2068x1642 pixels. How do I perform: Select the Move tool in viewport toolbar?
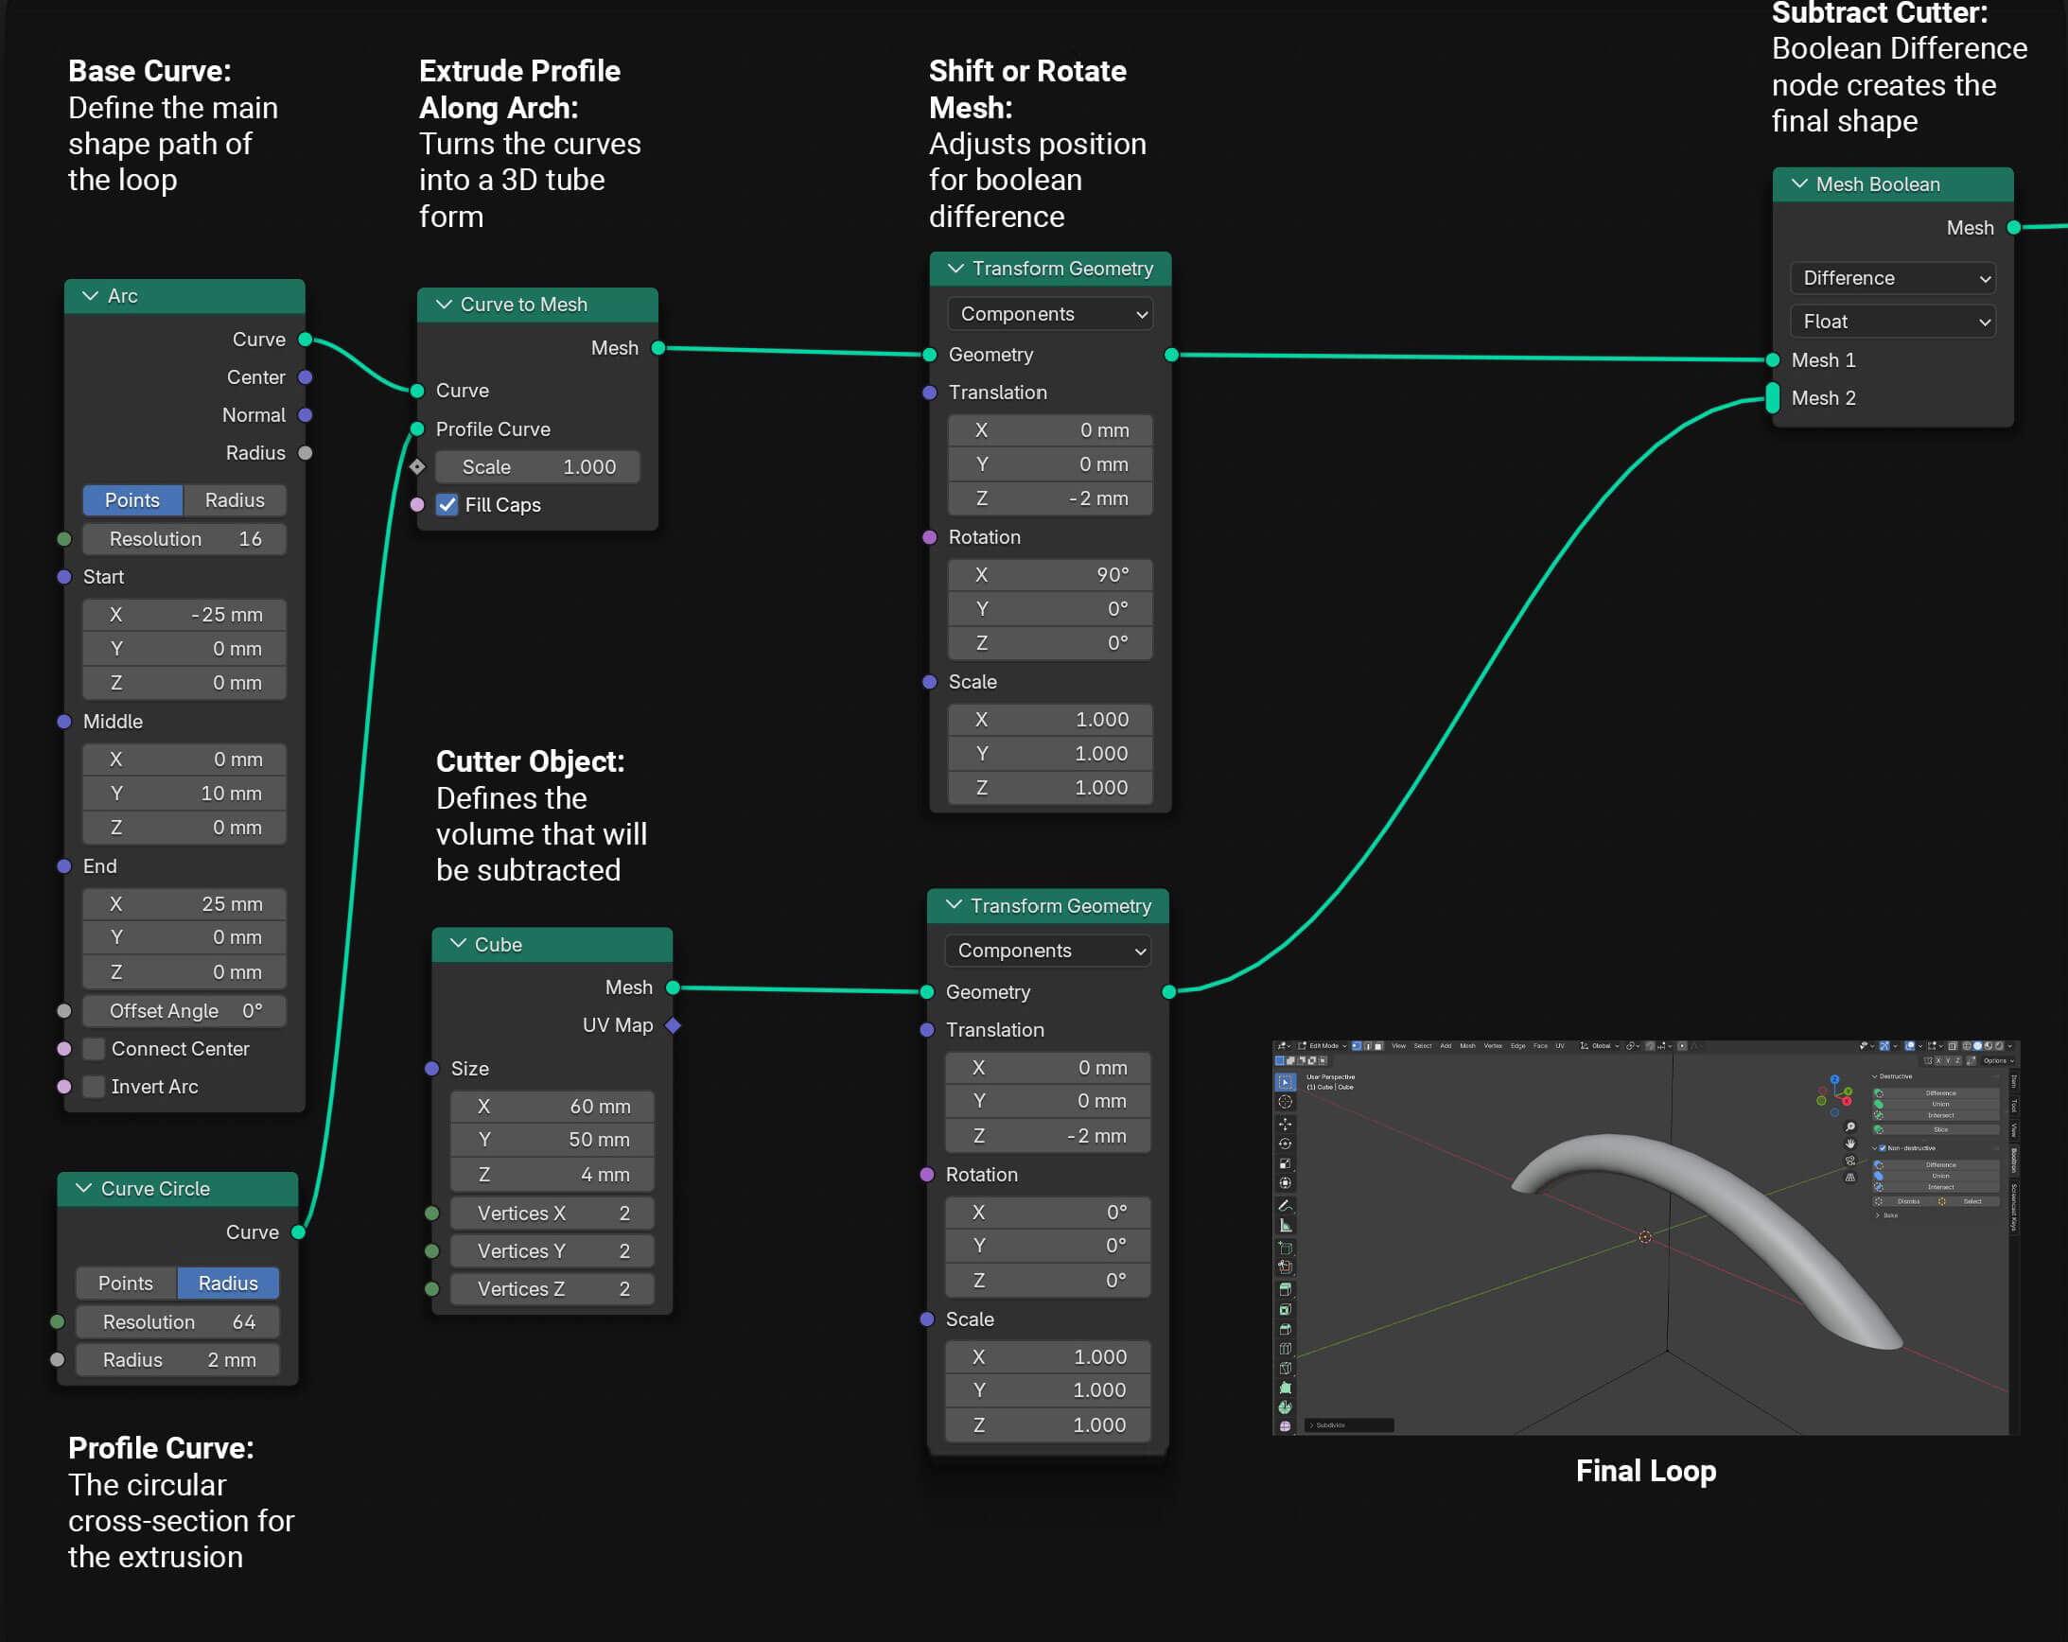tap(1286, 1123)
